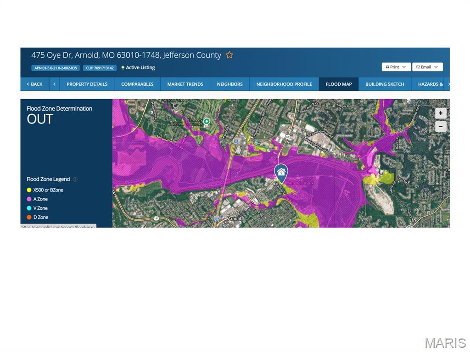Screen dimensions: 470x352
Task: Click the A Zone magenta legend swatch
Action: (29, 199)
